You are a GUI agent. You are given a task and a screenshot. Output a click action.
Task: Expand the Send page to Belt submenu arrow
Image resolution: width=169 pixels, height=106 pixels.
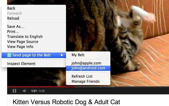62,55
